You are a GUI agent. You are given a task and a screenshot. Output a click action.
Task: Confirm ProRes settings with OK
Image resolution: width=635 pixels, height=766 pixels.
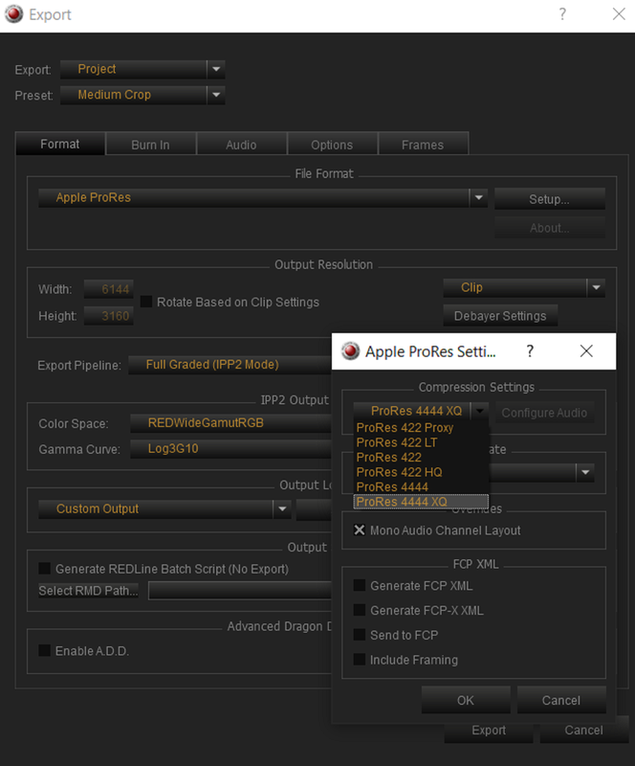pos(466,700)
